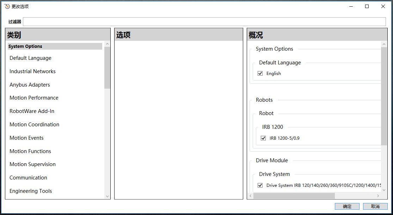The width and height of the screenshot is (393, 215).
Task: Click the application icon in title bar
Action: click(x=7, y=6)
